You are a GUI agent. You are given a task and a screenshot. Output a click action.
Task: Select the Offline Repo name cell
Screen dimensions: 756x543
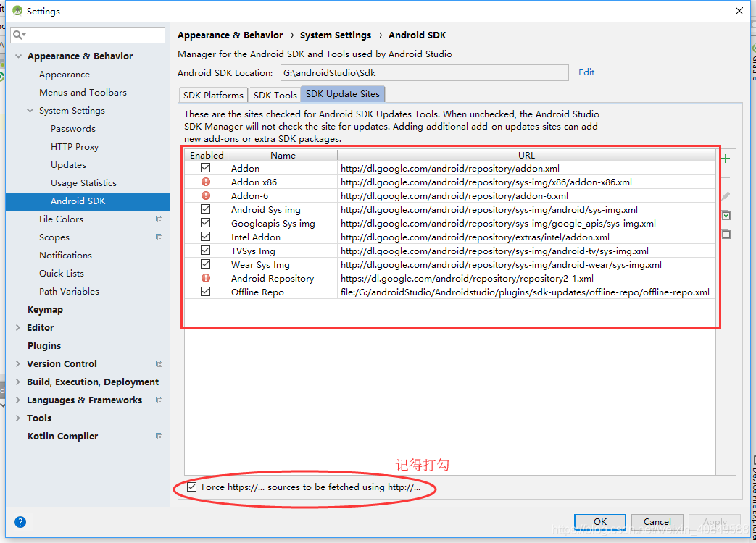tap(283, 292)
